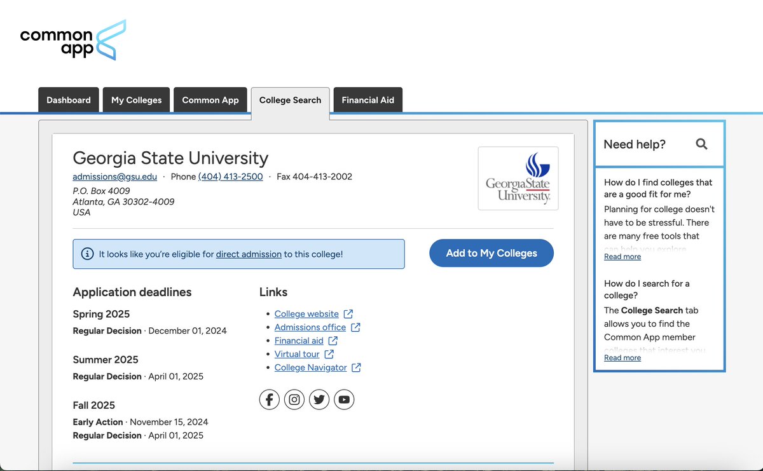Switch to the Dashboard tab
The image size is (763, 471).
[x=69, y=100]
